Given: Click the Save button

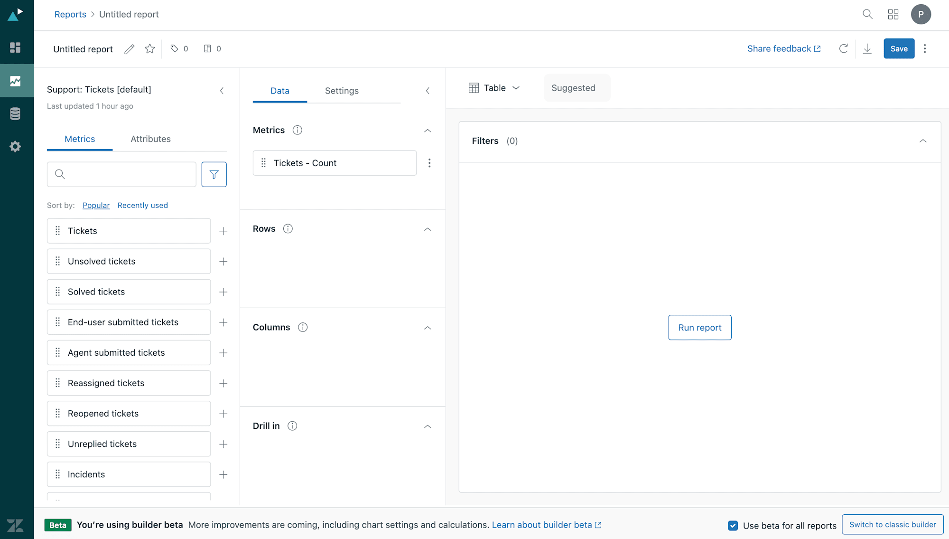Looking at the screenshot, I should tap(899, 48).
